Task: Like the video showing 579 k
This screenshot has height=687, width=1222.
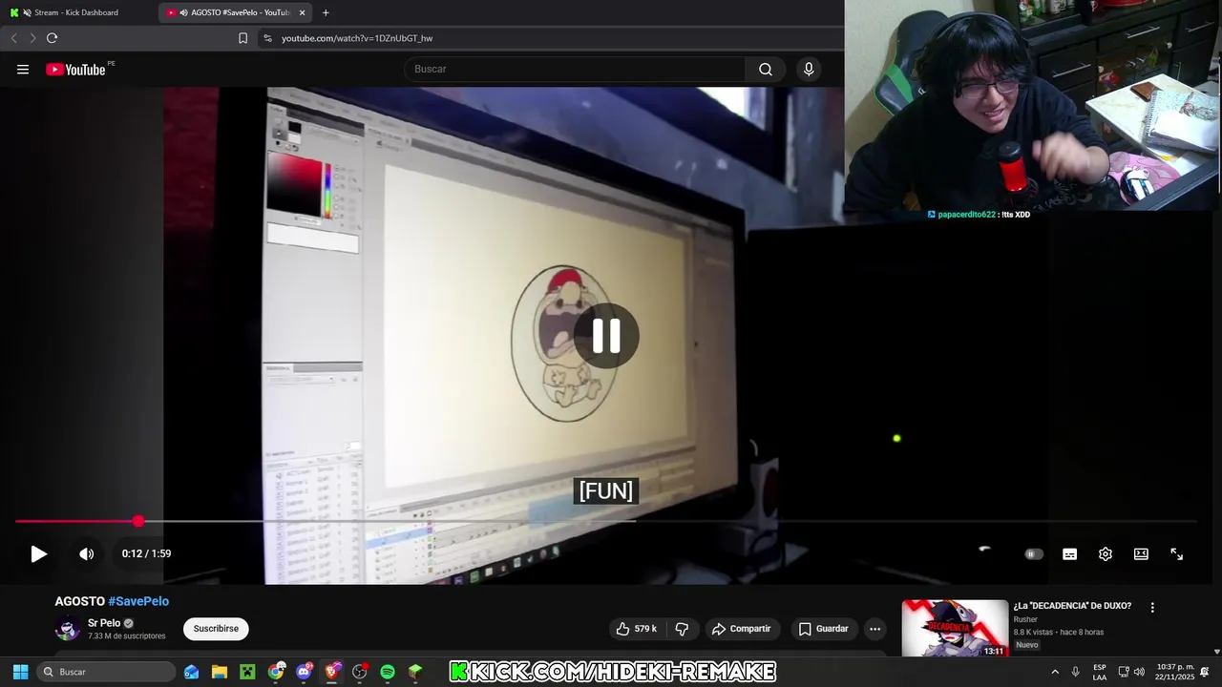Action: 636,629
